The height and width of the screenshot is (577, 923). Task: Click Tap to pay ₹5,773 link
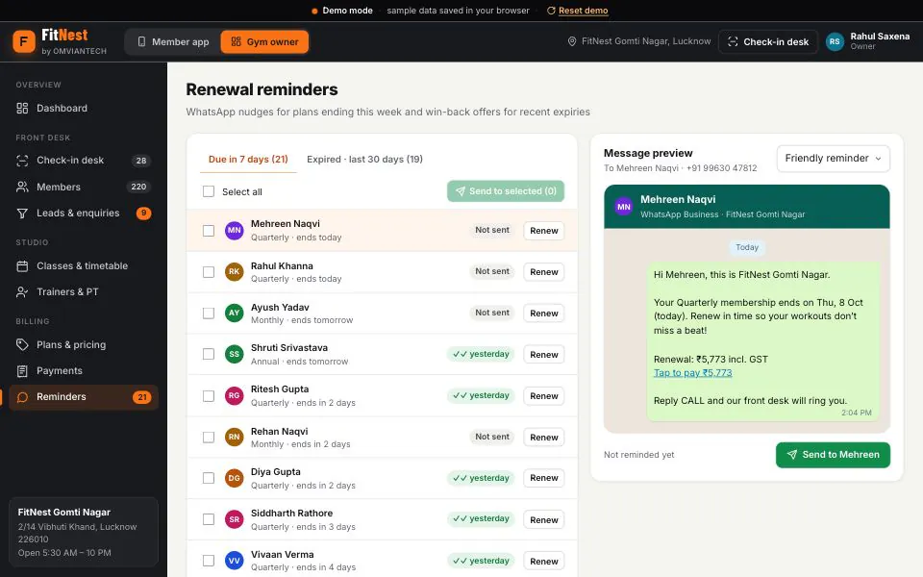(x=693, y=373)
